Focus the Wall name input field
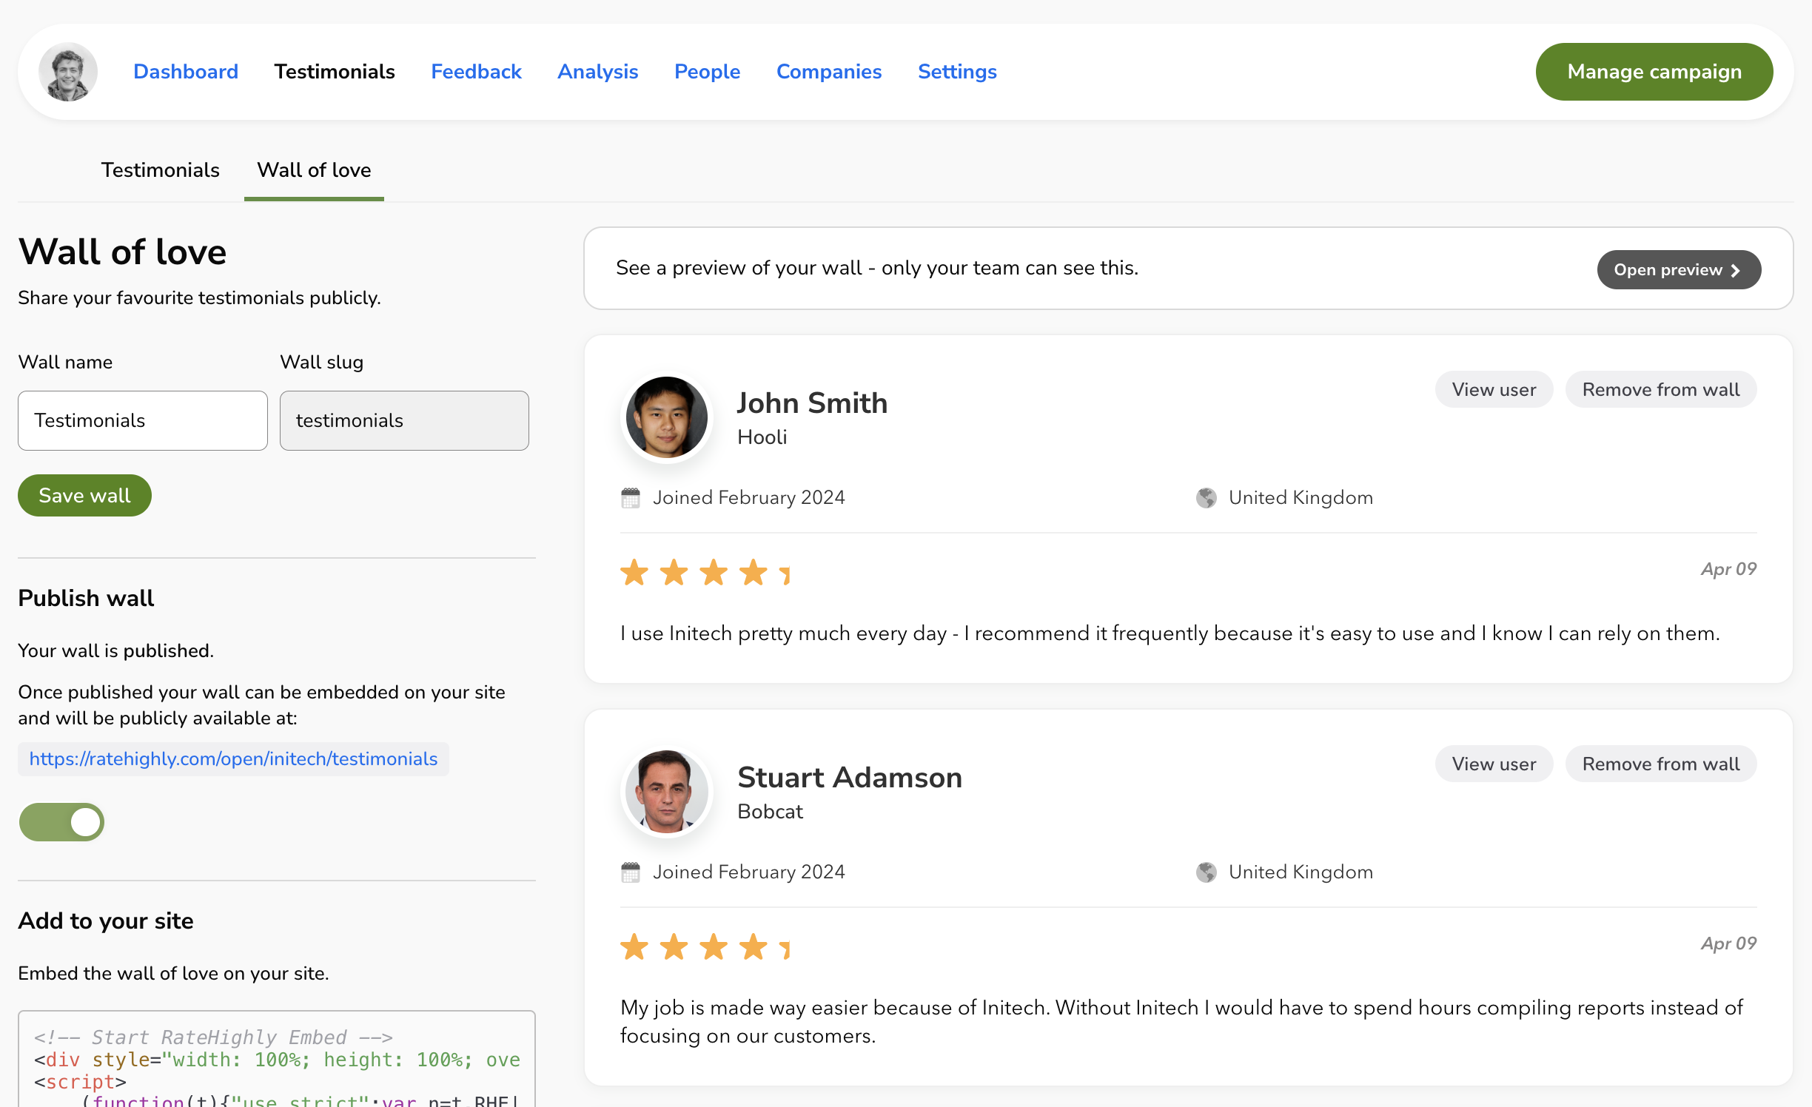The height and width of the screenshot is (1107, 1812). [x=143, y=421]
